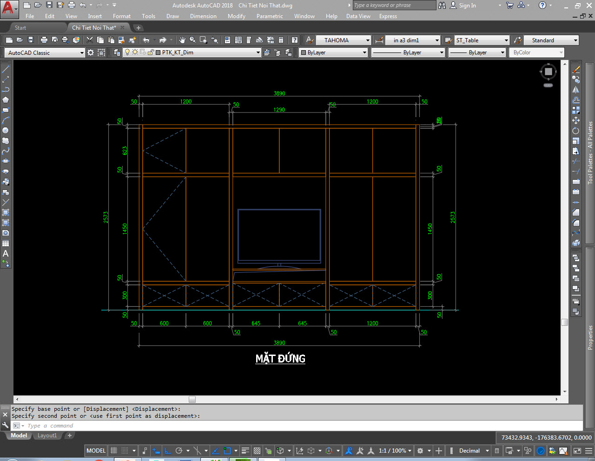This screenshot has height=461, width=595.
Task: Click Sign In link
Action: click(x=467, y=5)
